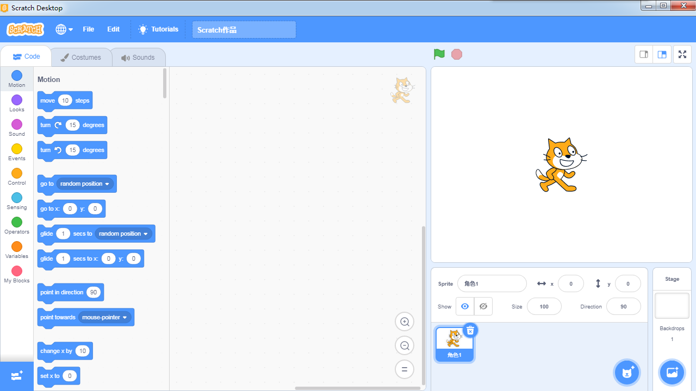Click the sprite y position field
Viewport: 696px width, 391px height.
[x=628, y=283]
